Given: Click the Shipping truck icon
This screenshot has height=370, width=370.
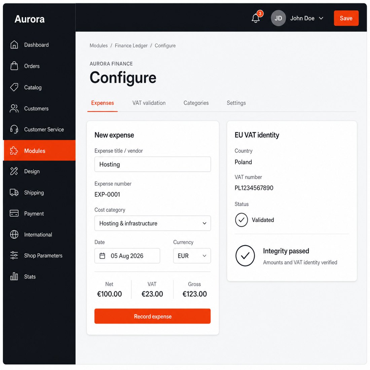Looking at the screenshot, I should (14, 192).
